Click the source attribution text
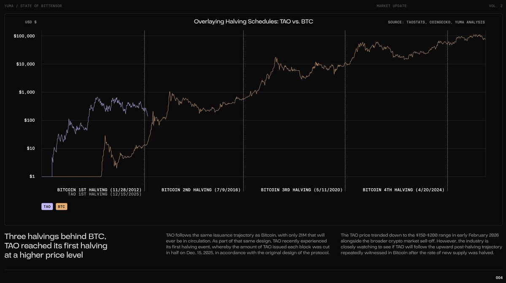The image size is (506, 283). [x=436, y=22]
